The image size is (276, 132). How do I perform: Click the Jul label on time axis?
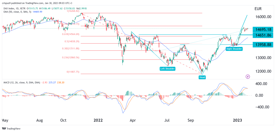pyautogui.click(x=167, y=120)
